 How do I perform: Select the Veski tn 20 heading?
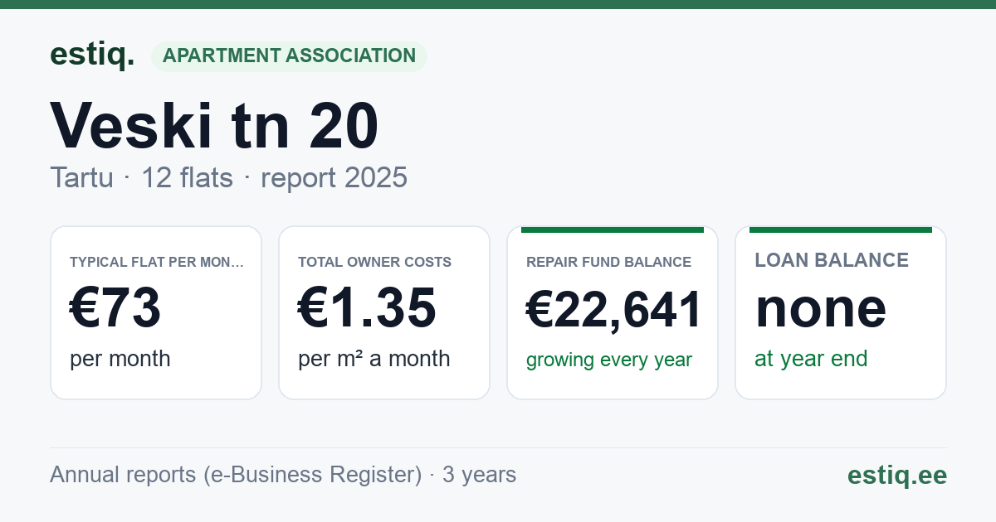214,125
